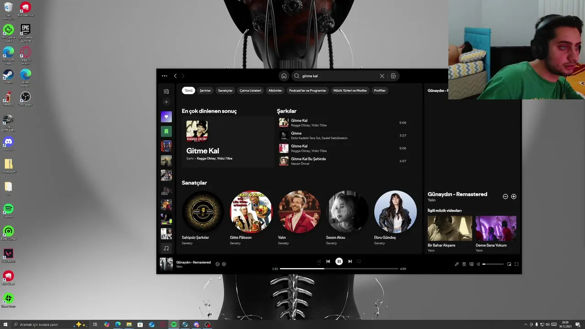Viewport: 585px width, 329px height.
Task: Create a playlist with the plus icon in sidebar
Action: click(166, 102)
